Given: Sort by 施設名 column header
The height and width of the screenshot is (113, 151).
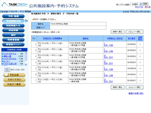Looking at the screenshot, I should [86, 38].
